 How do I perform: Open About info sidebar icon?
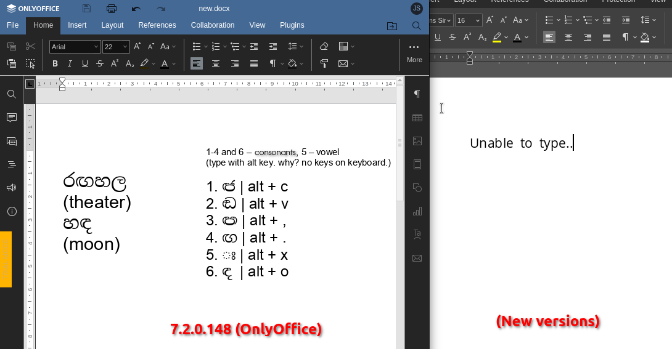12,211
